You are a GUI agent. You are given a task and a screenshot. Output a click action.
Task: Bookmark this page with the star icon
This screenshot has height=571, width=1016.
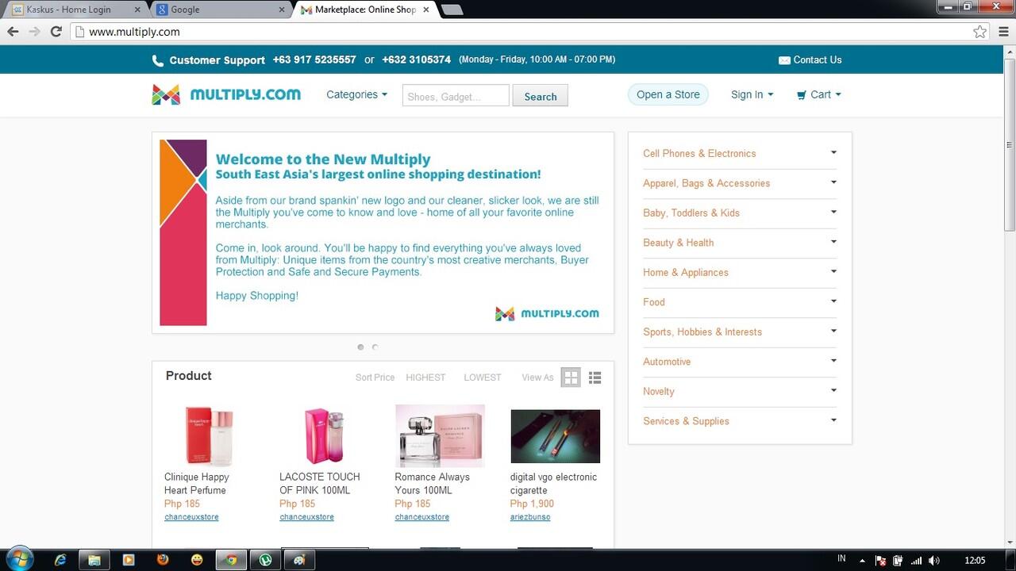(x=980, y=32)
